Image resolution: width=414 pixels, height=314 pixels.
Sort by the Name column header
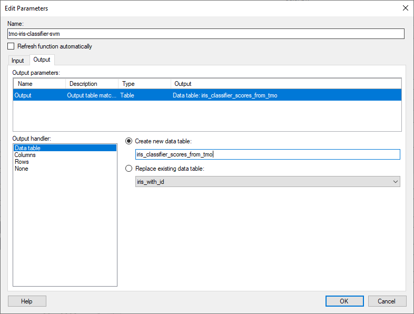pyautogui.click(x=40, y=84)
